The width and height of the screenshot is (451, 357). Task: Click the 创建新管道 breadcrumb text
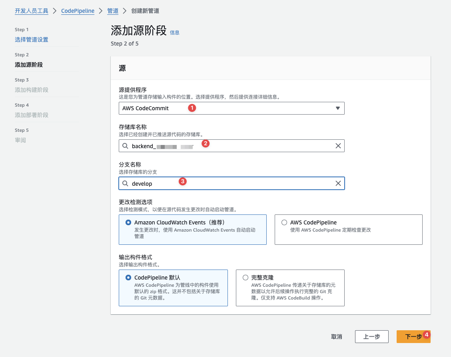tap(145, 11)
